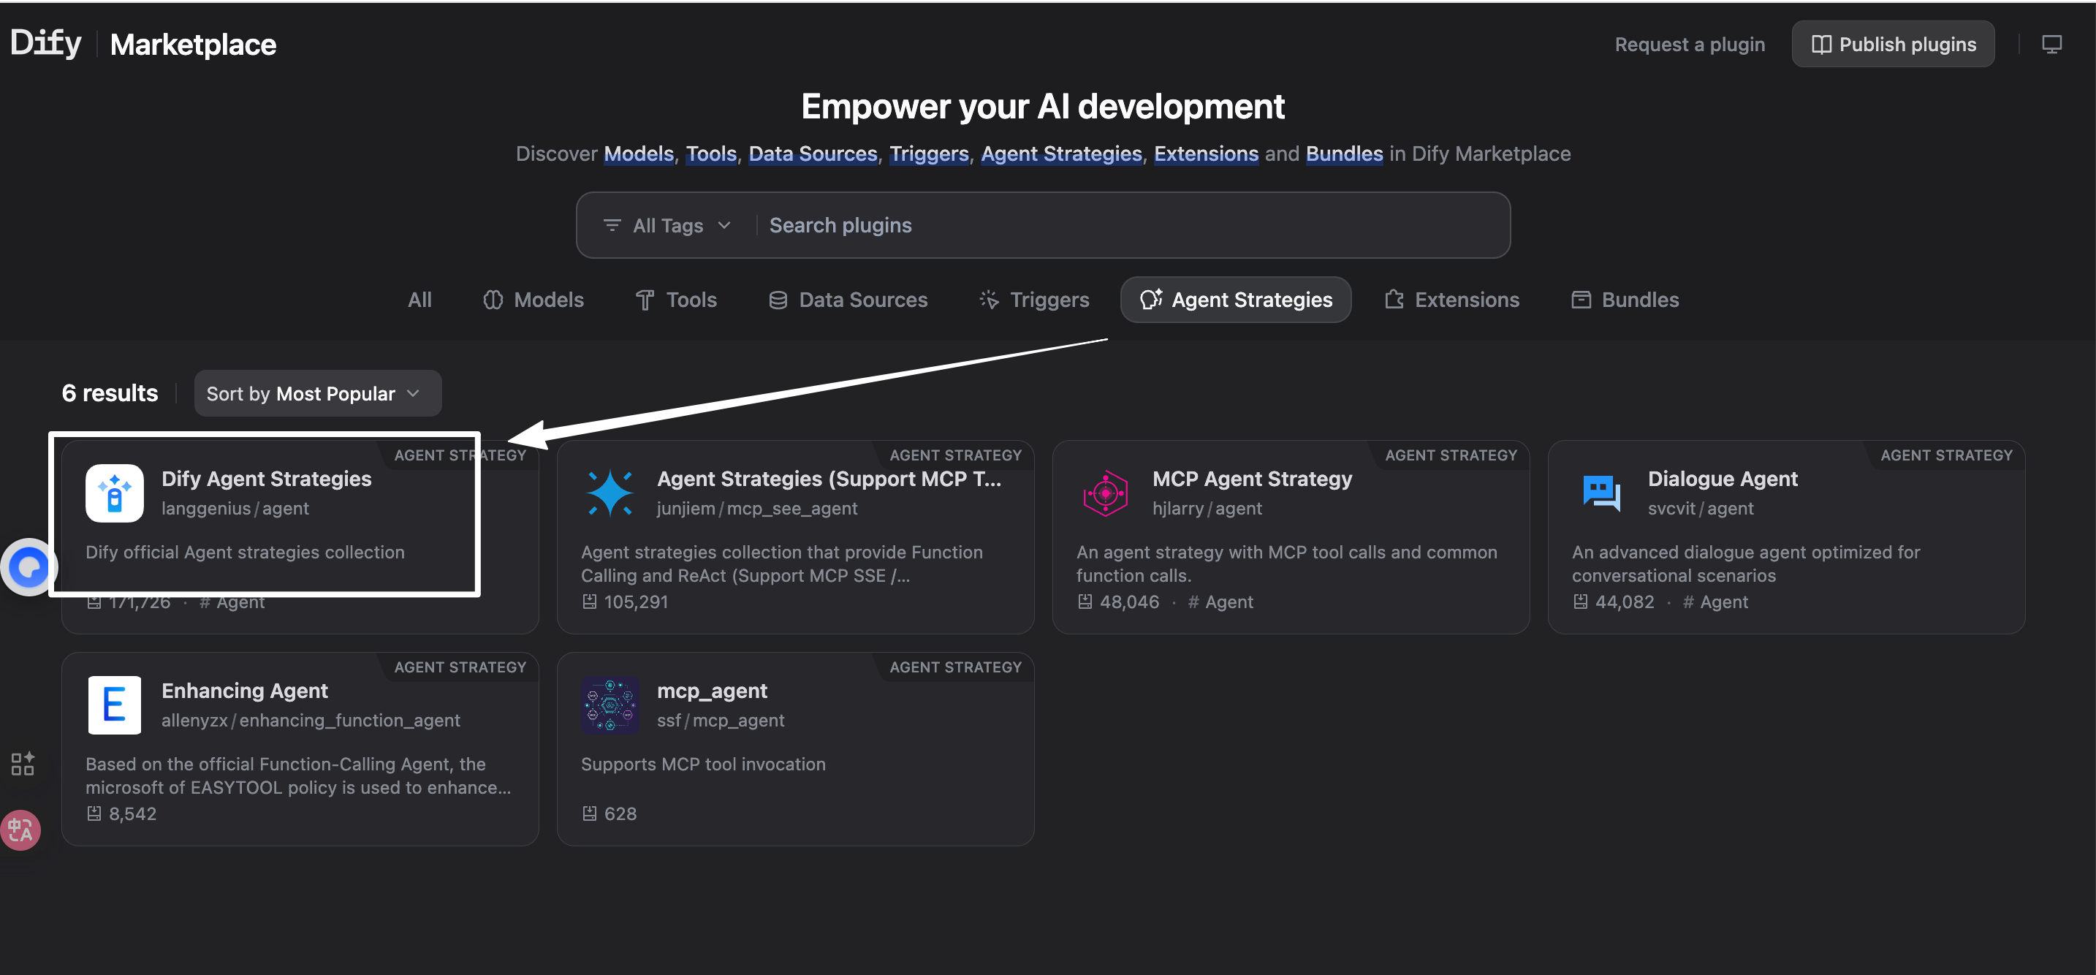Screen dimensions: 2096x975
Task: Click the blue star mcp_see_agent icon
Action: point(610,493)
